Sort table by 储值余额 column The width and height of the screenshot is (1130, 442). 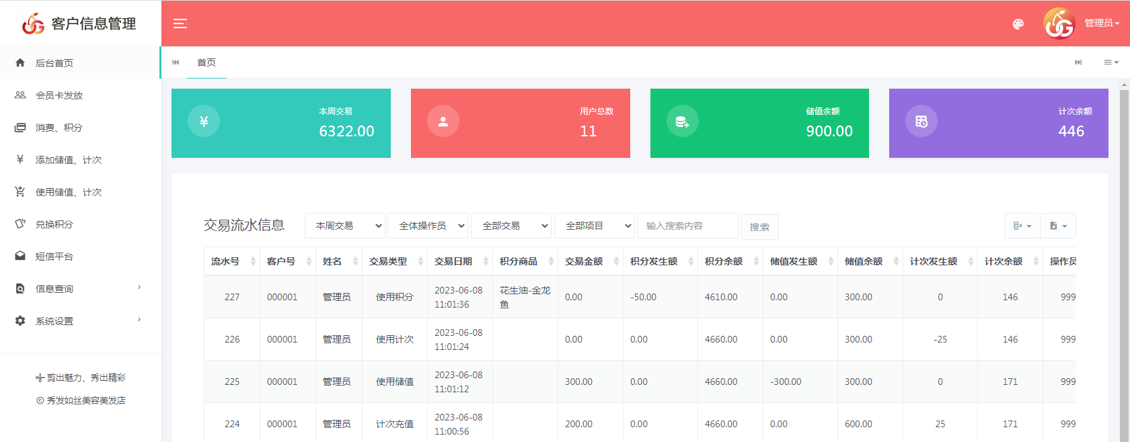pyautogui.click(x=870, y=261)
